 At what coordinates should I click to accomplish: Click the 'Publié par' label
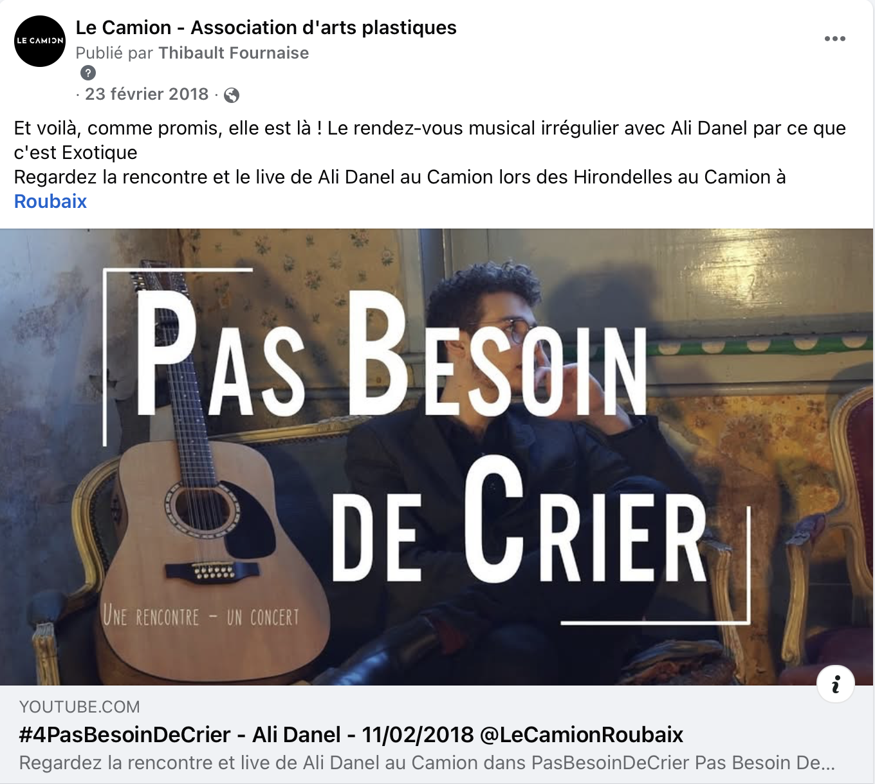pos(115,53)
